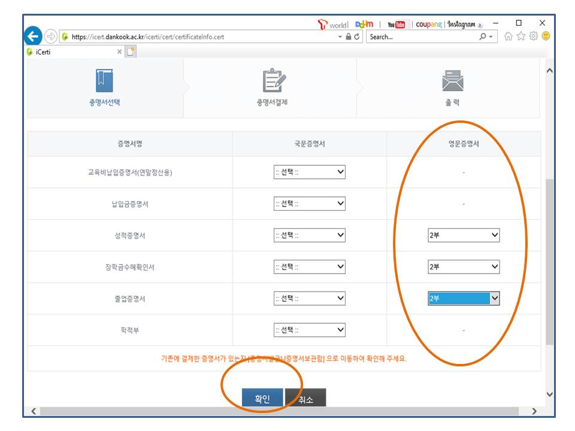Switch to the iCerti browser tab
Image resolution: width=575 pixels, height=431 pixels.
coord(72,52)
